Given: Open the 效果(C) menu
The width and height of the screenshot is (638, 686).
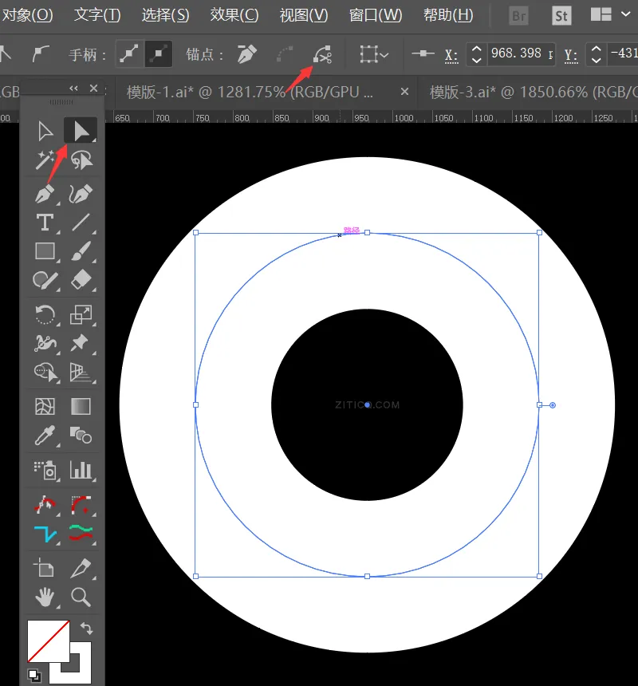Looking at the screenshot, I should click(x=234, y=15).
